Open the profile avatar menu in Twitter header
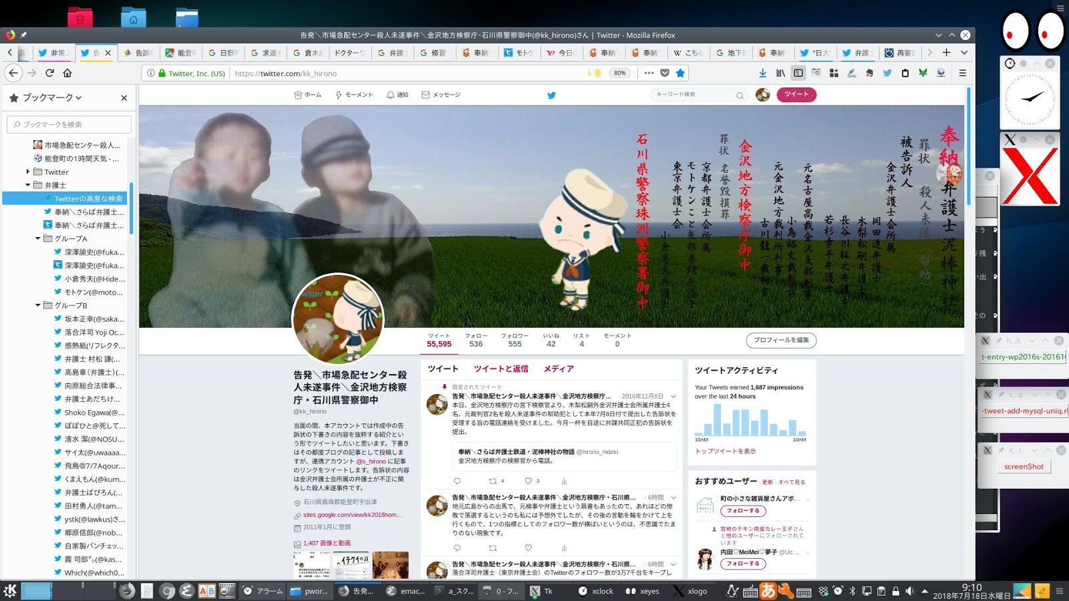Viewport: 1069px width, 601px height. tap(762, 95)
